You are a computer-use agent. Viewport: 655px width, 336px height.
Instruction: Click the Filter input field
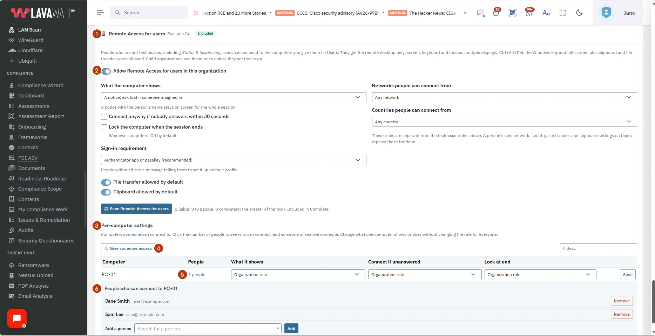click(598, 248)
